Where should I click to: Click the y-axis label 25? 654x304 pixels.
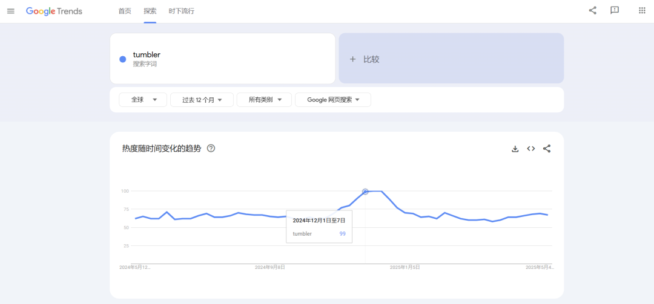point(126,246)
